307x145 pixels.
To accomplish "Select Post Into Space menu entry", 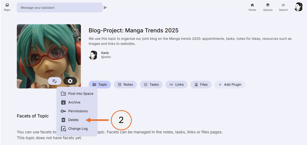I will 77,94.
